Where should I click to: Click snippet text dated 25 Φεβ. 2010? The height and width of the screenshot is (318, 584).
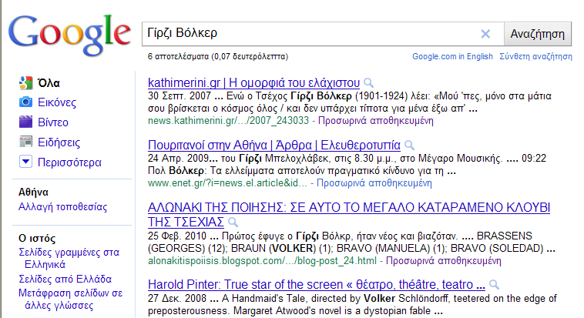pos(351,242)
